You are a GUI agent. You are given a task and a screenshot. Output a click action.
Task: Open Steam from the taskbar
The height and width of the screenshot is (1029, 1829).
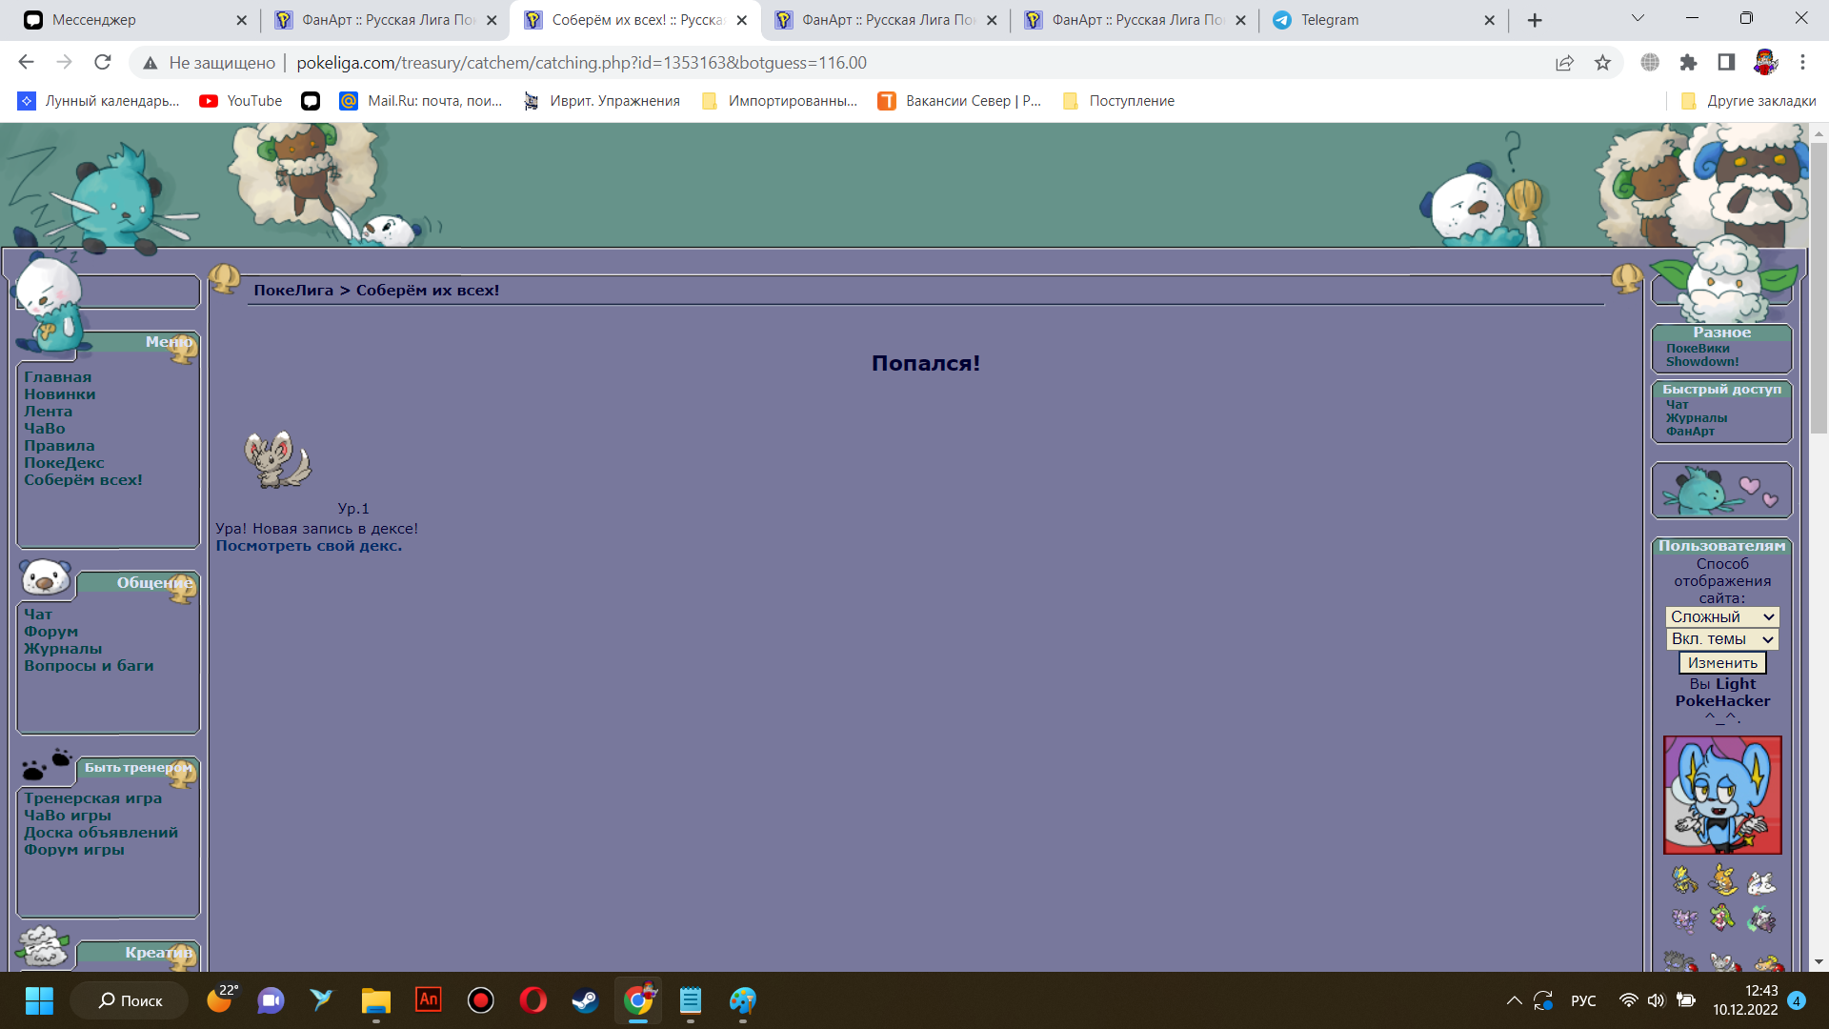point(585,1000)
